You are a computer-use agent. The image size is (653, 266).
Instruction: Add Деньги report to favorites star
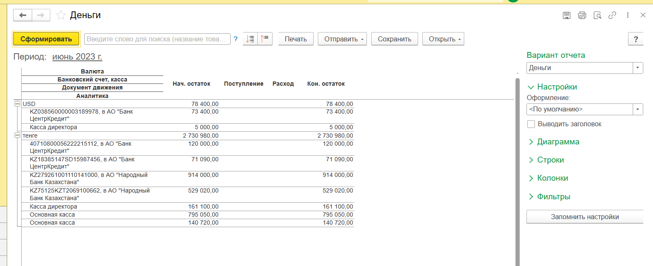point(61,16)
